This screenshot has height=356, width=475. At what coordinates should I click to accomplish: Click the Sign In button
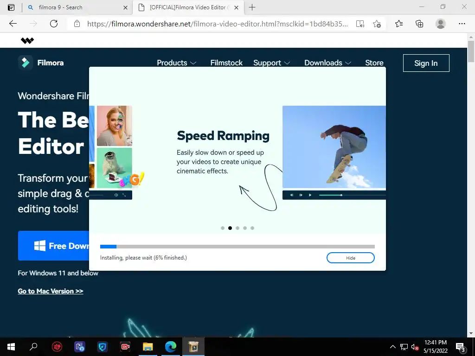(x=426, y=63)
